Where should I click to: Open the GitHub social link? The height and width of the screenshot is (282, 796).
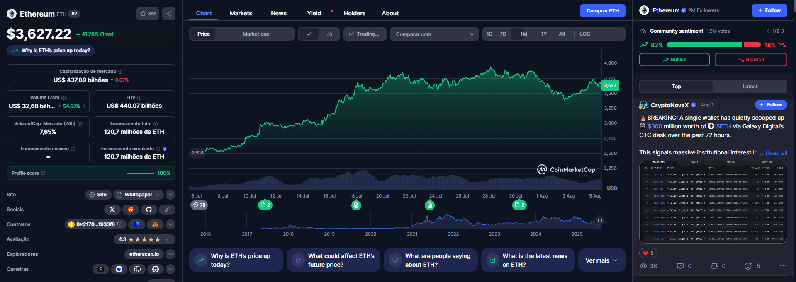[x=149, y=210]
